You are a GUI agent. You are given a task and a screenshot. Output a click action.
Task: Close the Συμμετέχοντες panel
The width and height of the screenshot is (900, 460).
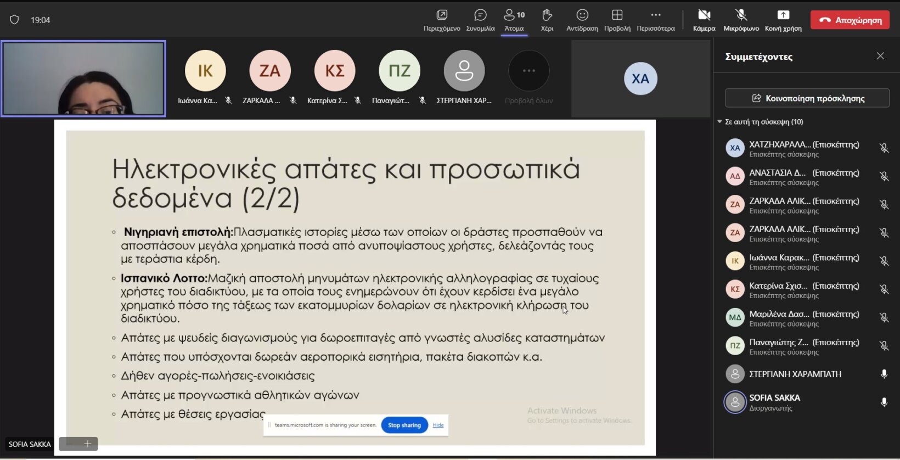880,56
